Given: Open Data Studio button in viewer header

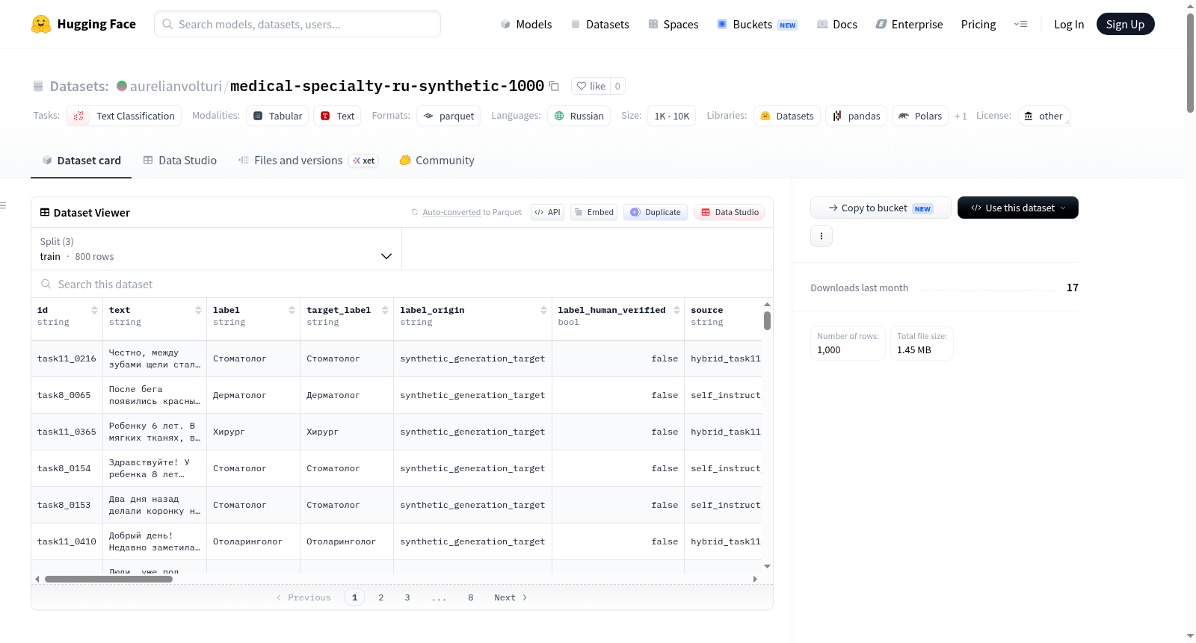Looking at the screenshot, I should (x=729, y=212).
